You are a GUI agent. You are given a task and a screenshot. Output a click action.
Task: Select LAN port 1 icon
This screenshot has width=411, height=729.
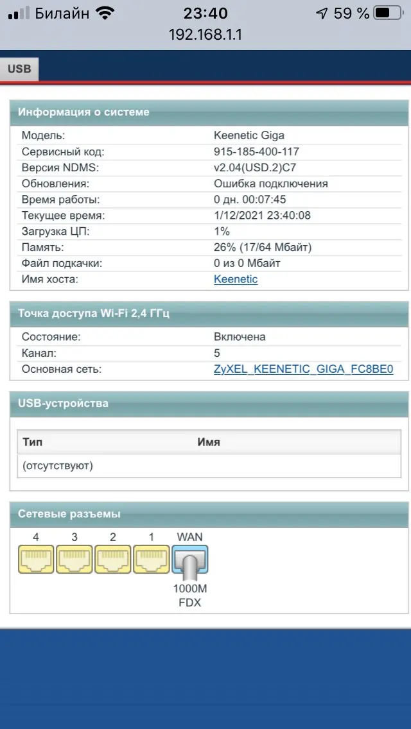coord(152,560)
